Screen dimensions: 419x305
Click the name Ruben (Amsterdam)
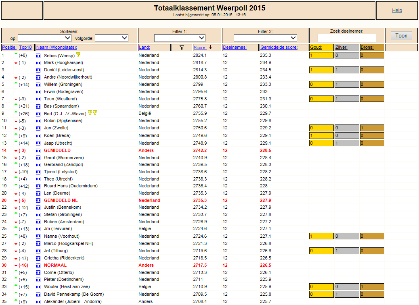(x=64, y=222)
